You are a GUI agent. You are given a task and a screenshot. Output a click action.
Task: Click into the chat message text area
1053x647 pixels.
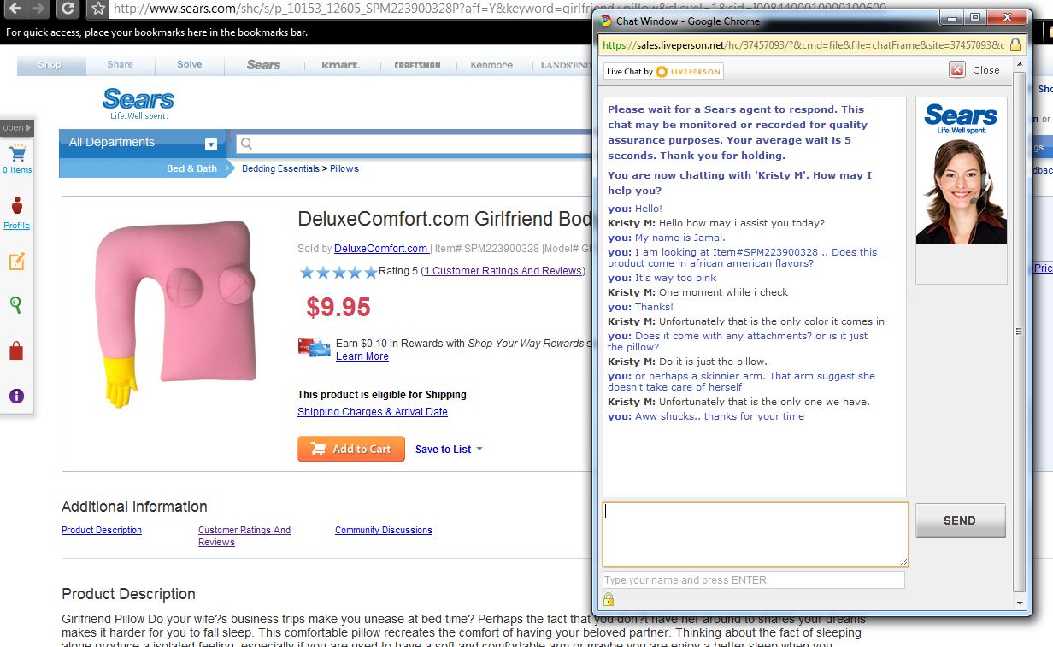pos(756,533)
